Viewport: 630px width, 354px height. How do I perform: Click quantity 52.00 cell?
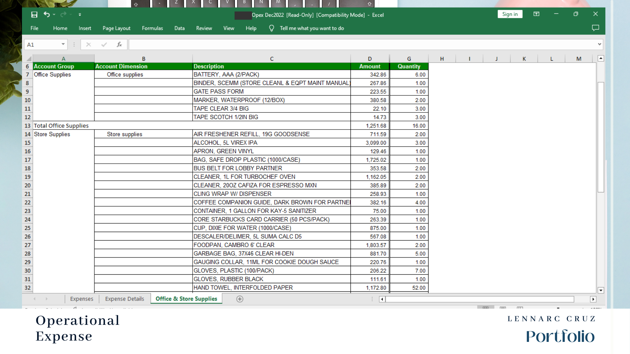pos(409,288)
